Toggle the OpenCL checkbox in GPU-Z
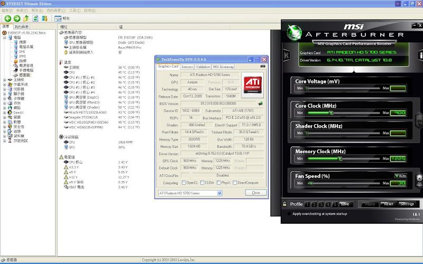Screen dimensions: 423x264 (183, 183)
